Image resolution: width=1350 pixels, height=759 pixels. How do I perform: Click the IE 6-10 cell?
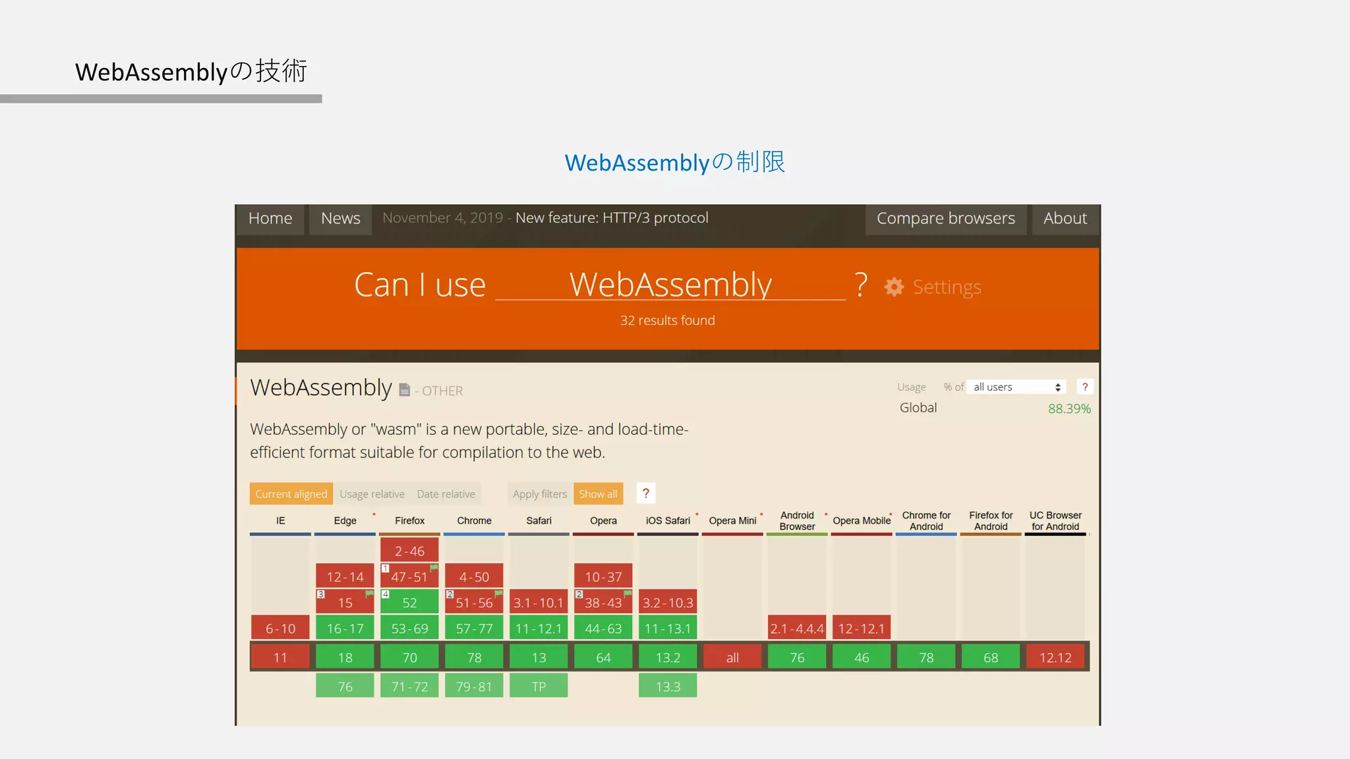[280, 629]
